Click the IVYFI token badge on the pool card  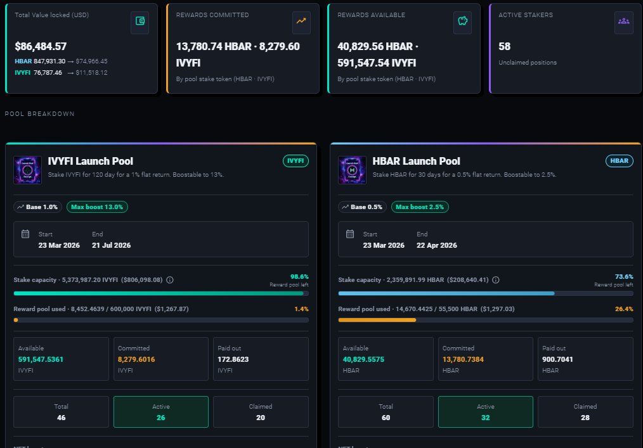pyautogui.click(x=296, y=161)
